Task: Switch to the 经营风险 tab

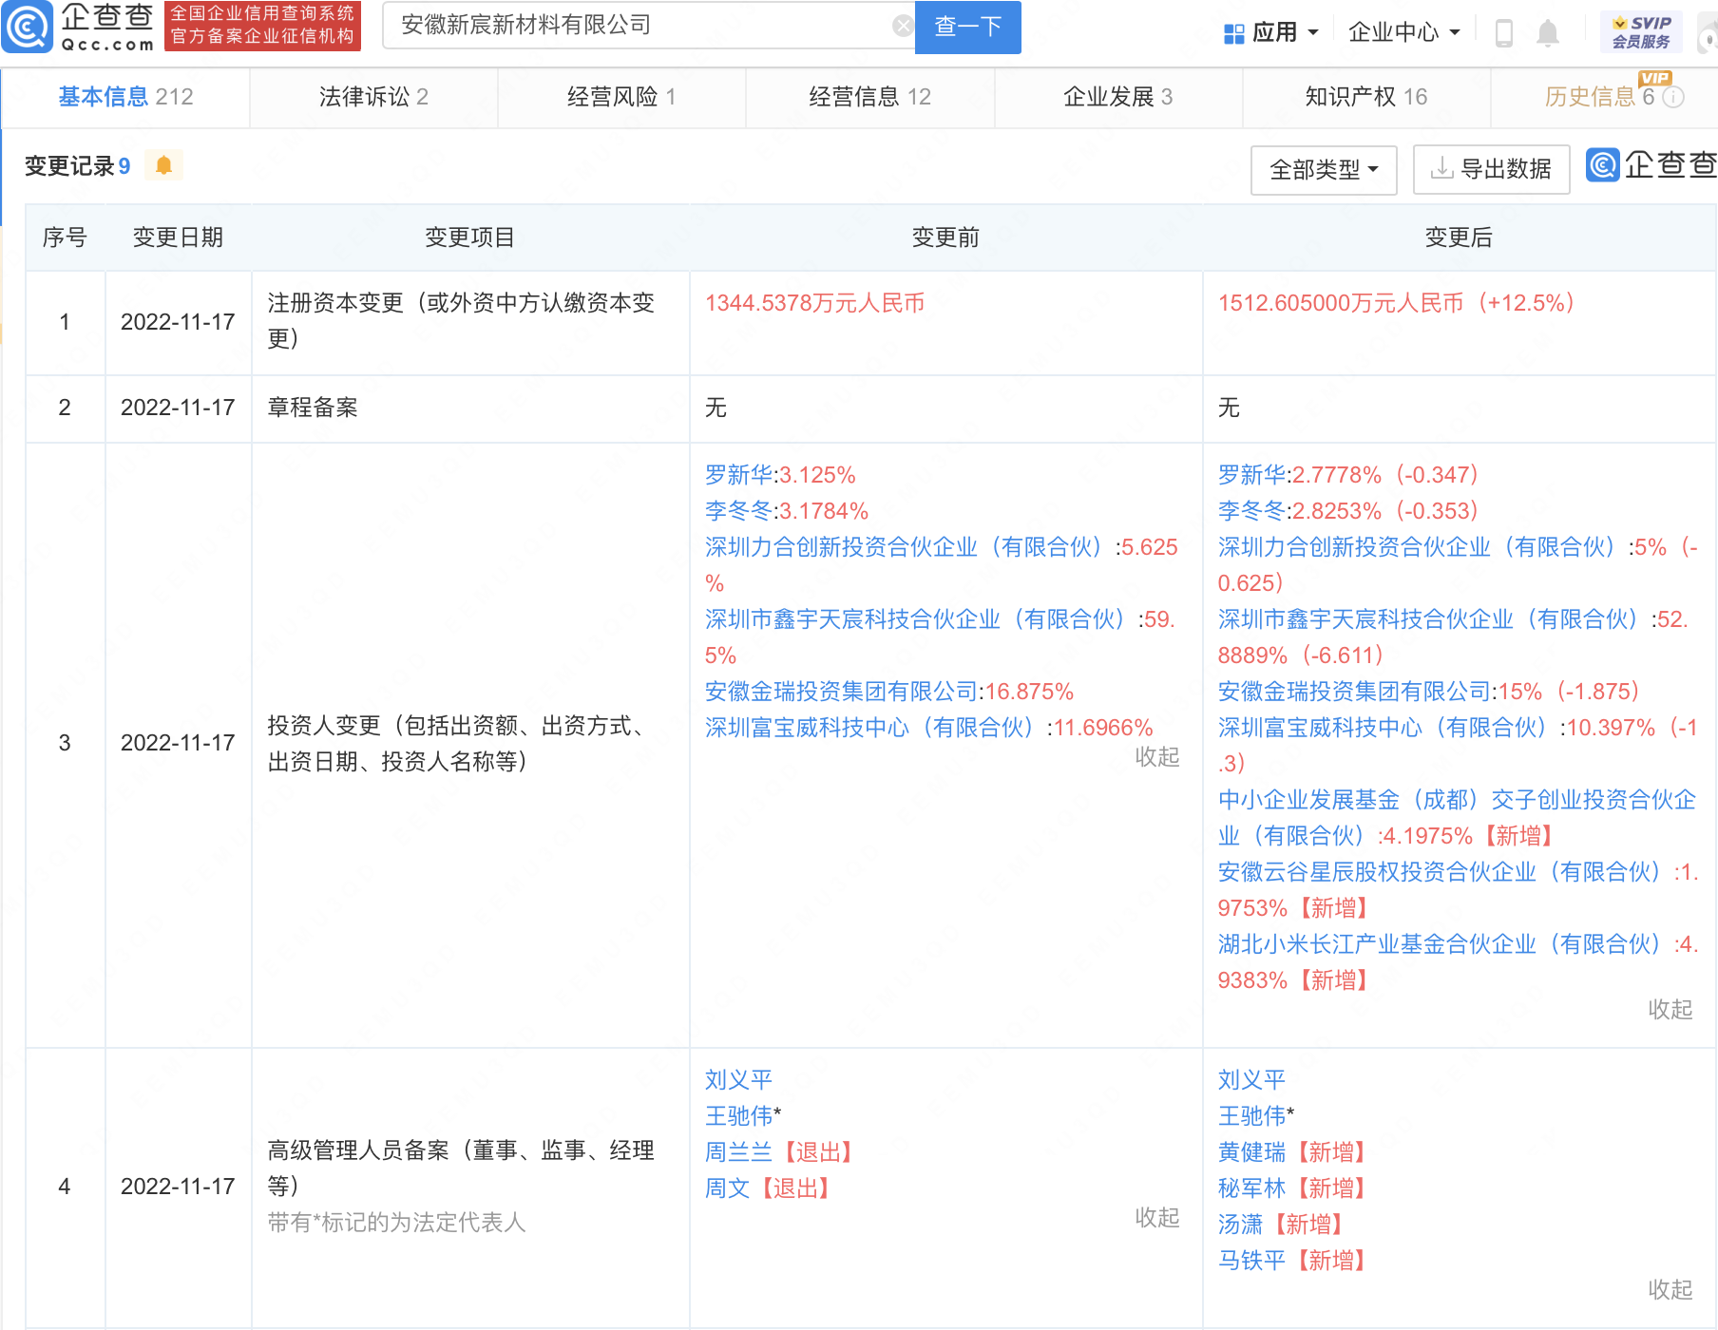Action: pyautogui.click(x=621, y=97)
